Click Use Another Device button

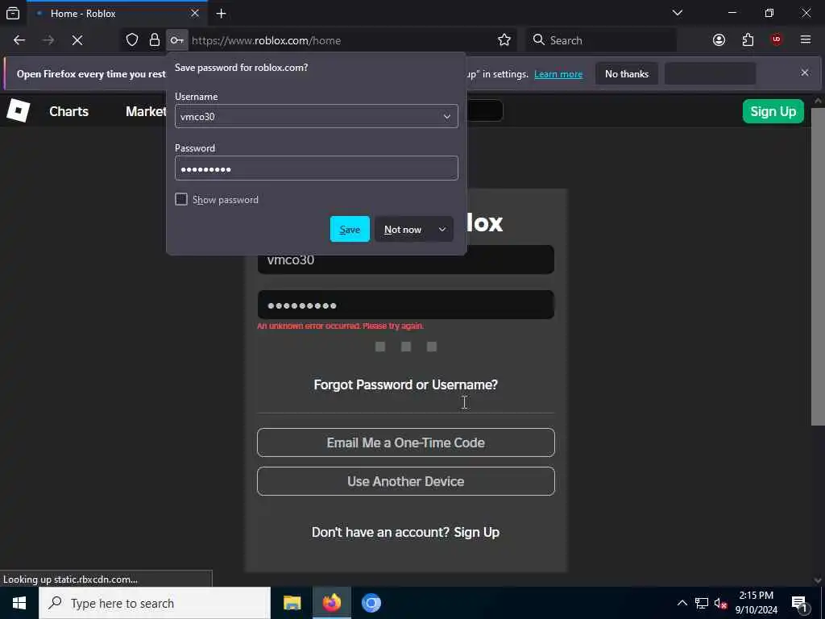pyautogui.click(x=406, y=481)
